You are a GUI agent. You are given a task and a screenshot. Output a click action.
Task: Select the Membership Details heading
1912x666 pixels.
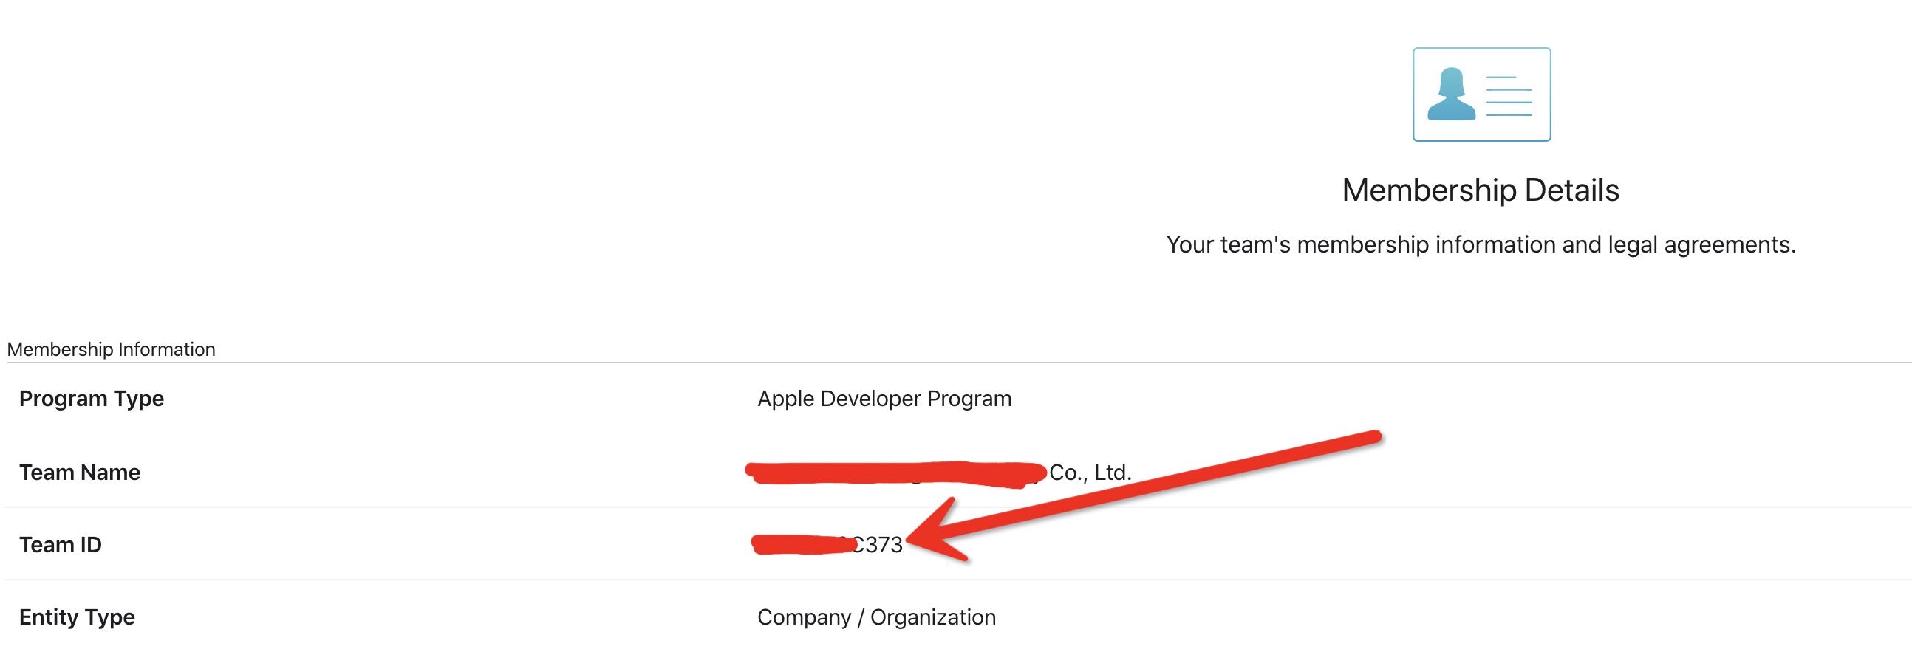click(1481, 190)
